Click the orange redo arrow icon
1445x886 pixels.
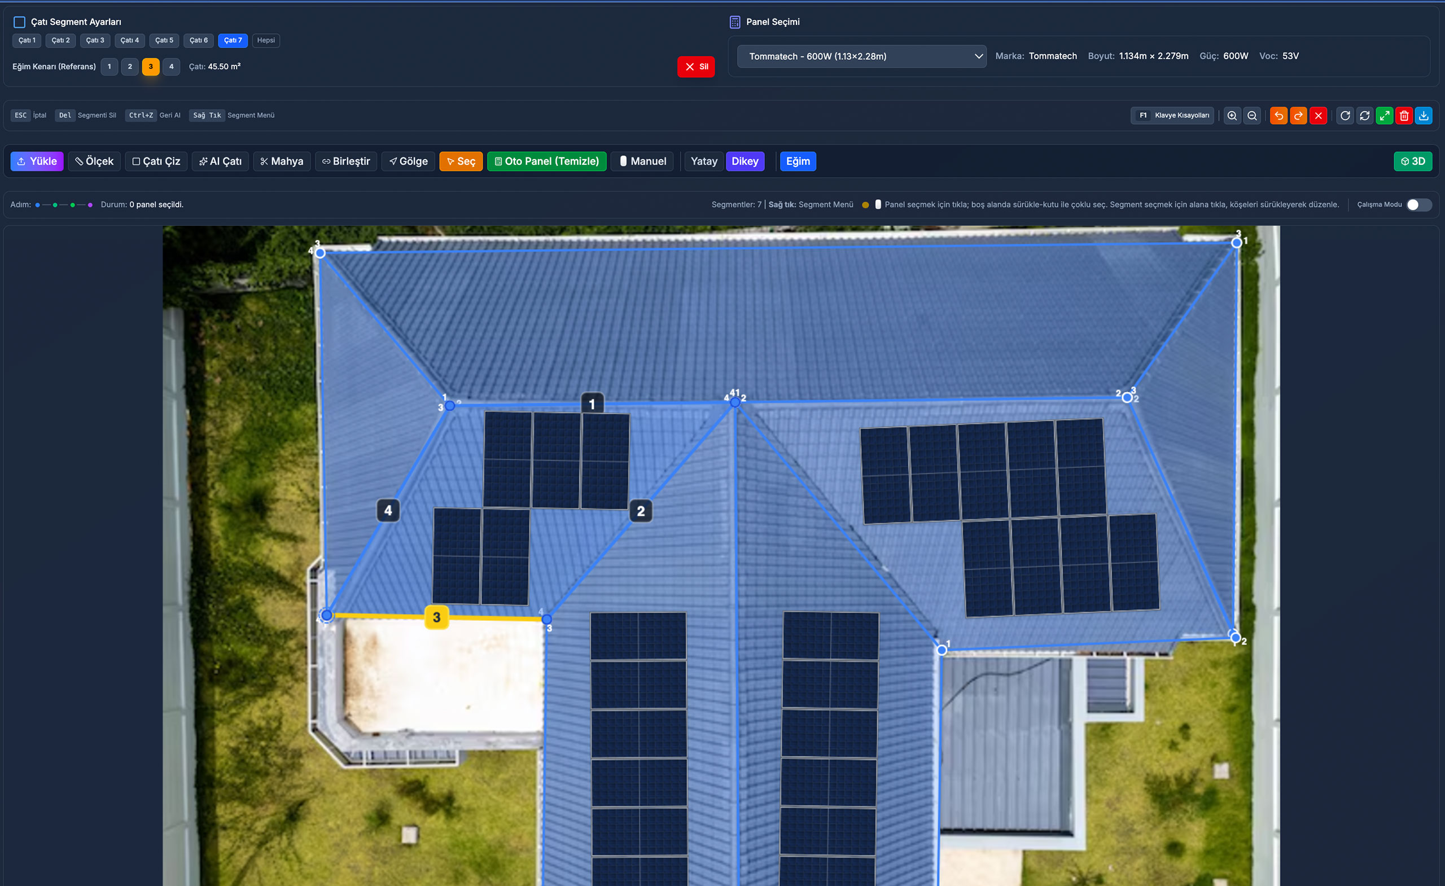point(1298,116)
